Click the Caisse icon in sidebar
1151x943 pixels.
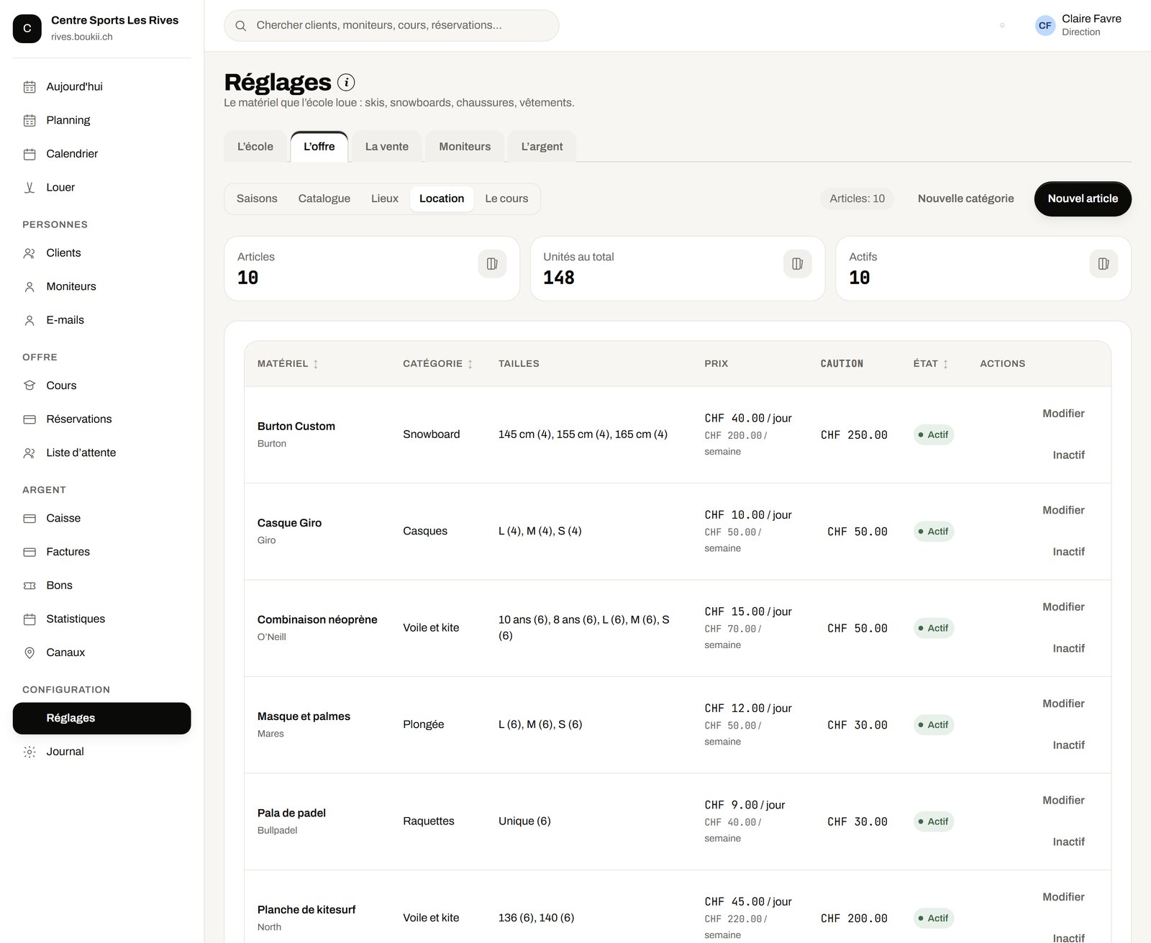click(29, 519)
